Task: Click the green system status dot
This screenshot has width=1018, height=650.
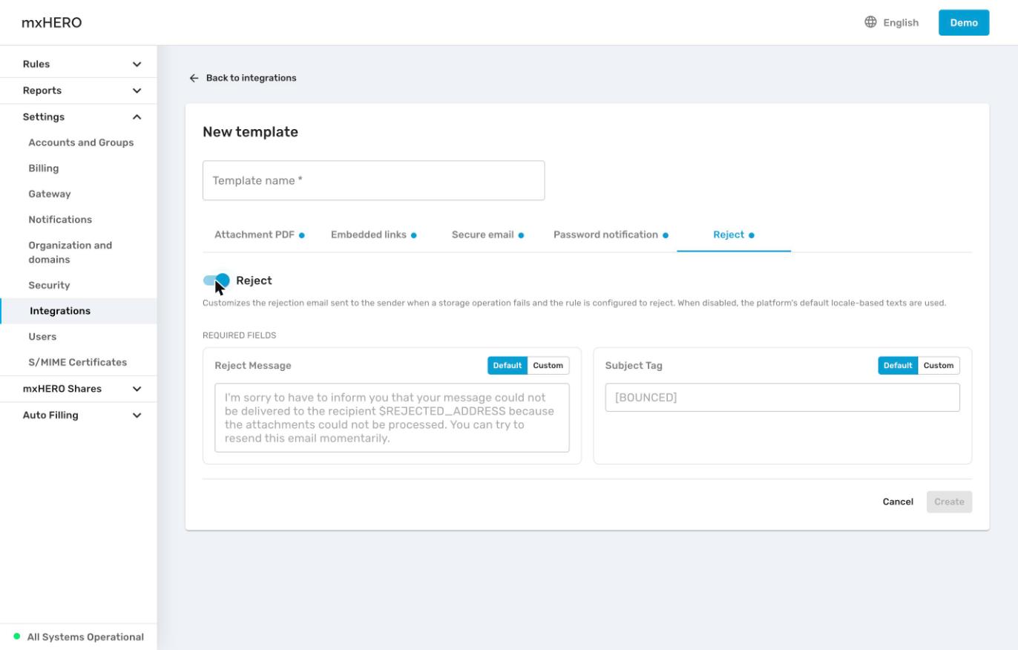Action: pyautogui.click(x=17, y=637)
